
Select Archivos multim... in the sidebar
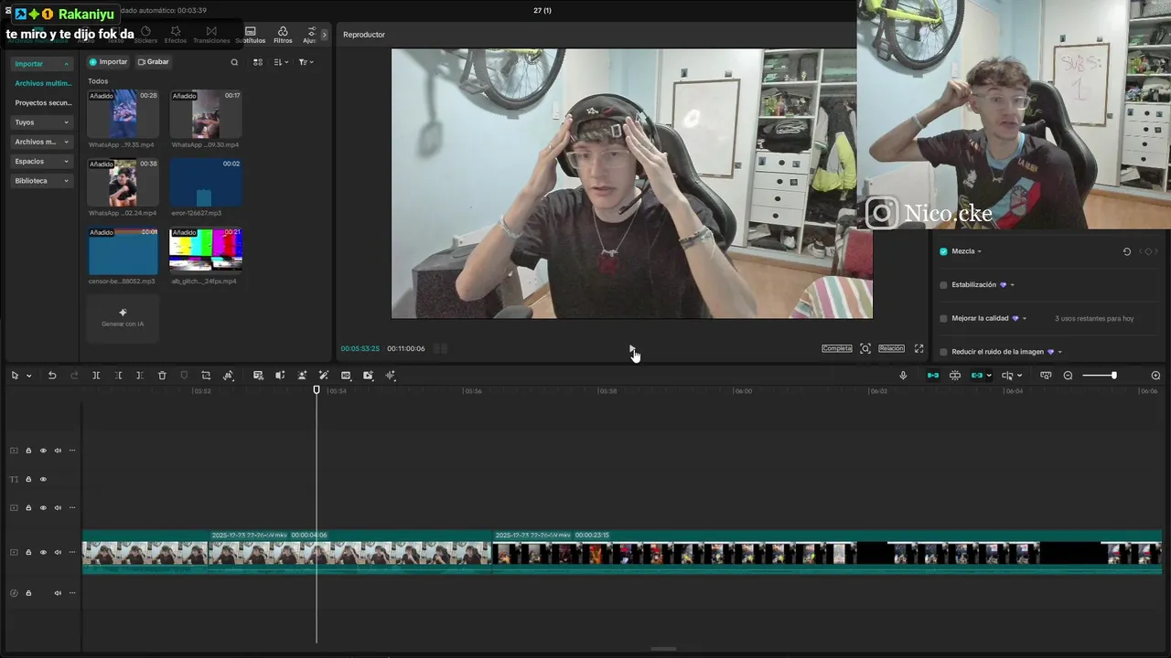click(43, 83)
